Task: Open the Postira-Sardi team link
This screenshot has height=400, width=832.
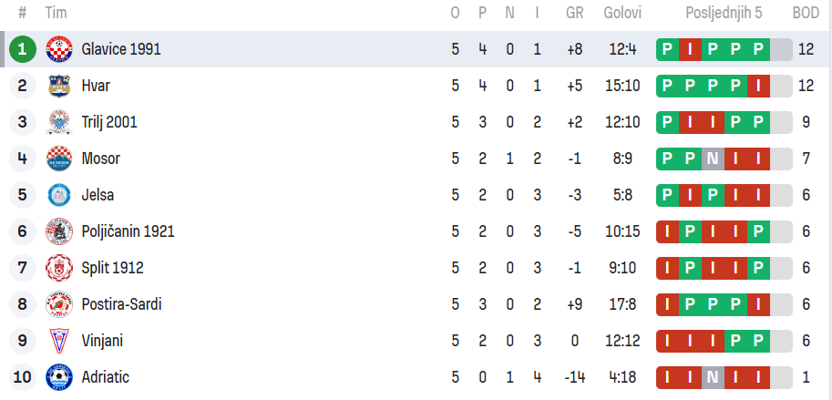Action: point(121,304)
